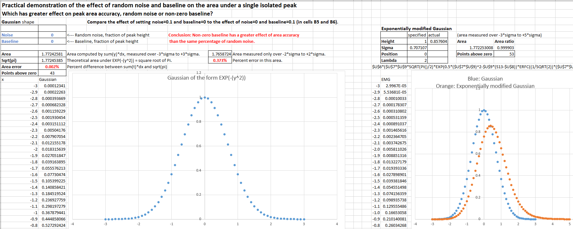The image size is (573, 229).
Task: Click the red Conclusion text about non-zero baseline
Action: pyautogui.click(x=234, y=35)
